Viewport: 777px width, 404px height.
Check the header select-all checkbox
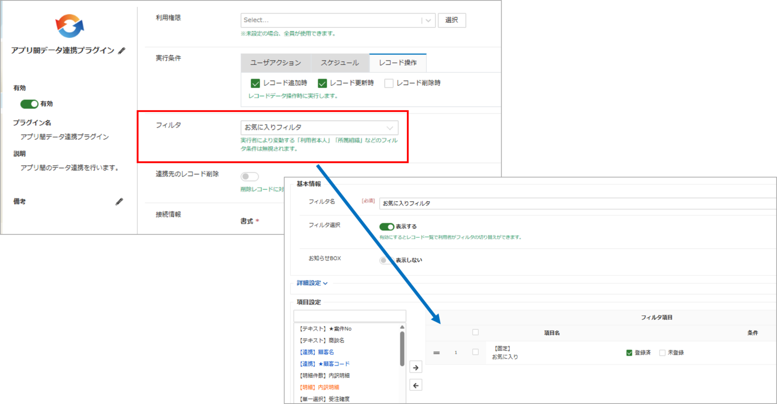(x=475, y=332)
